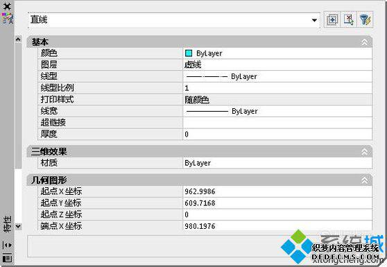Click the 线型 ByLayer value
This screenshot has height=267, width=387.
[277, 76]
